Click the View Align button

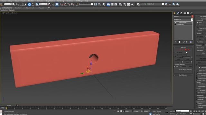(200, 50)
